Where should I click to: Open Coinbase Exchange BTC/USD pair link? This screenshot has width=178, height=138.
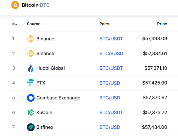(110, 98)
